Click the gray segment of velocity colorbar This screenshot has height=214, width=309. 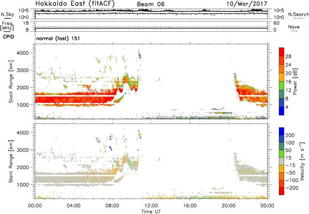click(x=282, y=161)
